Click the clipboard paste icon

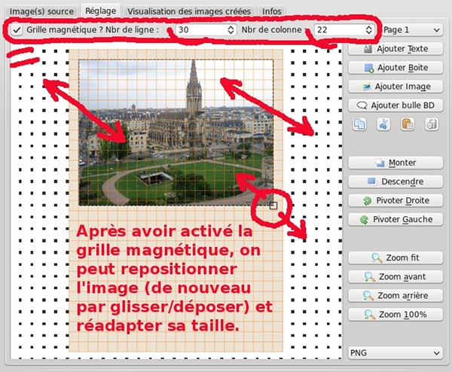click(x=408, y=124)
